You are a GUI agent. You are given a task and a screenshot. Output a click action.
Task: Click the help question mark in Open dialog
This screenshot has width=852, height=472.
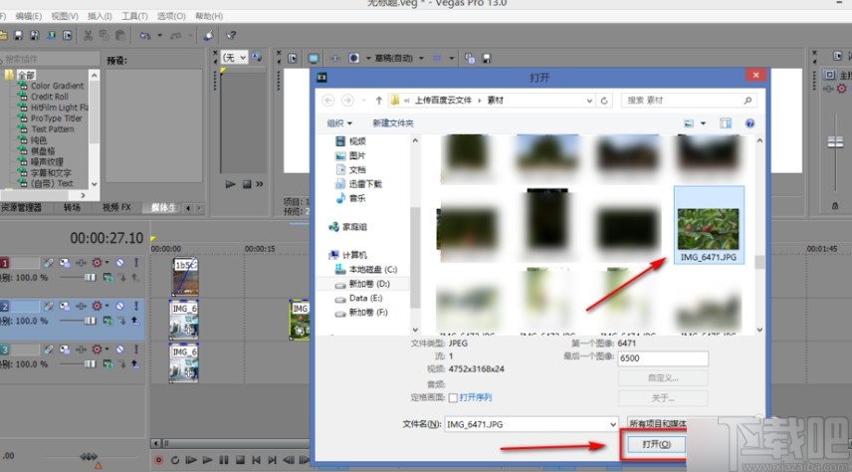pos(749,123)
